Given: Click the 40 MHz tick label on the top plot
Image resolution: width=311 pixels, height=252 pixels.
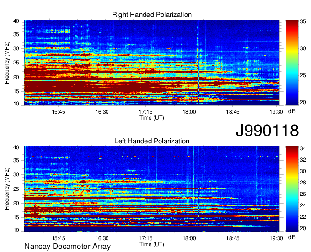Looking at the screenshot, I should (x=16, y=21).
